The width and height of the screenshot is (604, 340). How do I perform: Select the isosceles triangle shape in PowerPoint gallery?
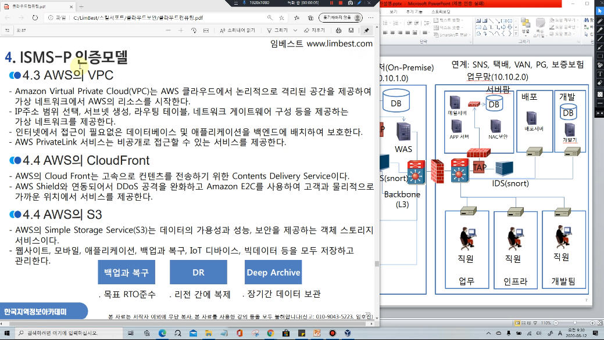point(485,27)
